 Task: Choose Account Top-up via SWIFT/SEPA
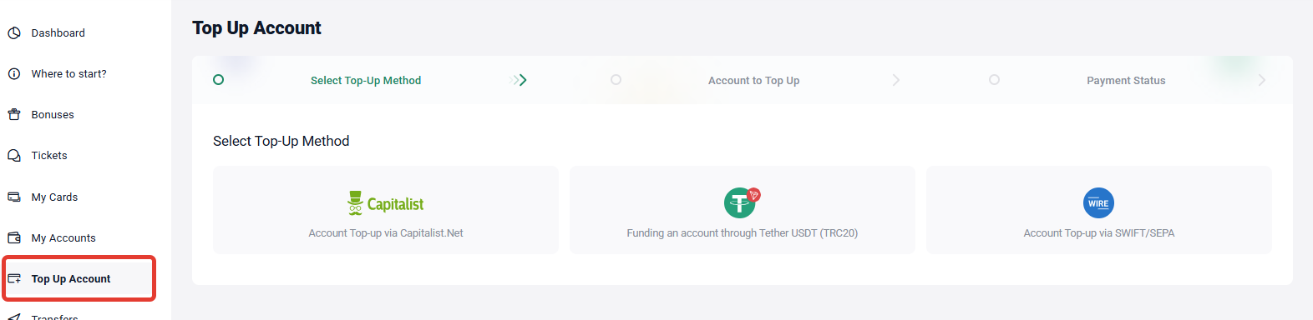[x=1099, y=233]
